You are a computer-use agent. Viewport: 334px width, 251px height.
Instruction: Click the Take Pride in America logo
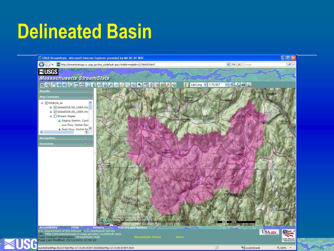289,235
